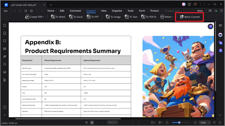Click To Word conversion button
Image resolution: width=225 pixels, height=126 pixels.
pos(58,17)
